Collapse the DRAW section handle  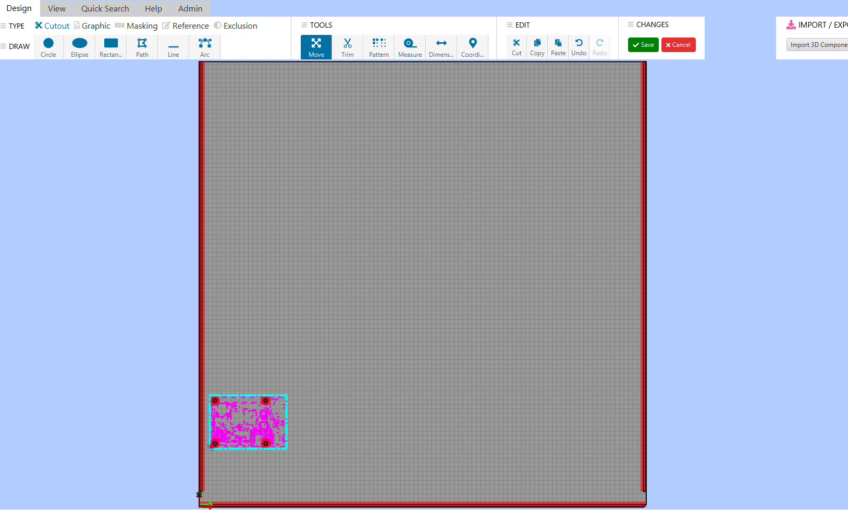(3, 46)
